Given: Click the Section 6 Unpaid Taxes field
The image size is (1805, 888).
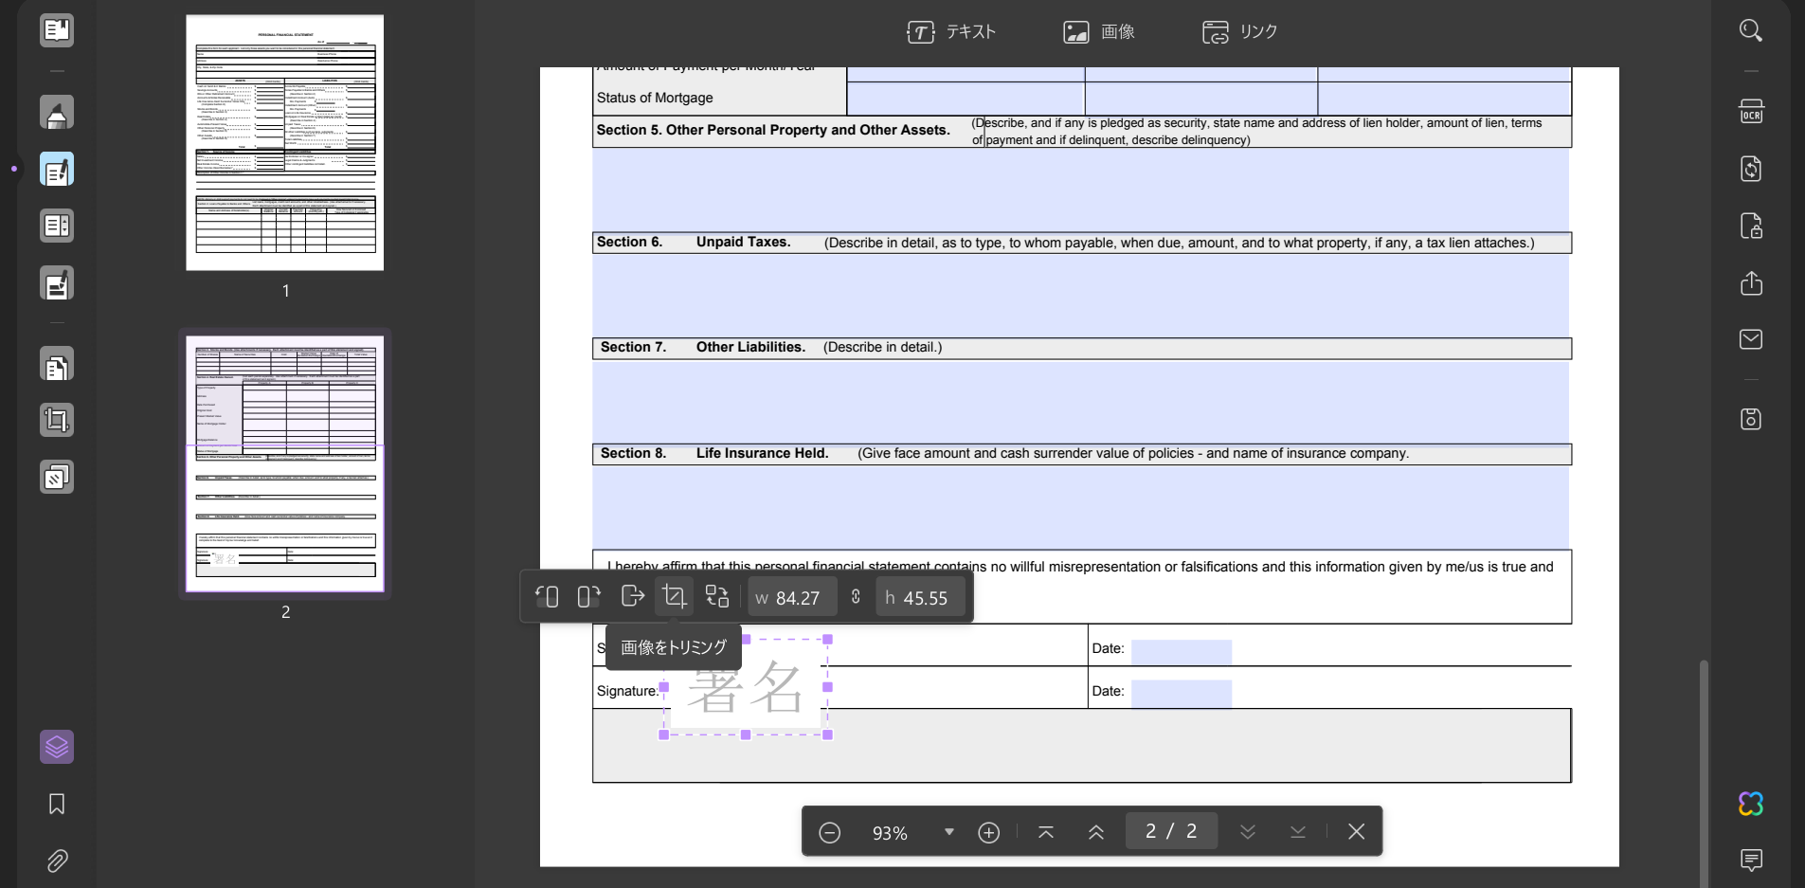Looking at the screenshot, I should (x=1081, y=295).
